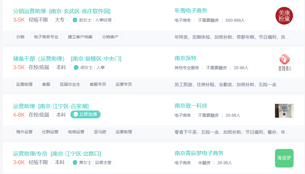Click the 美颜素 logo beside 南京派特
The height and width of the screenshot is (174, 305).
(x=284, y=63)
